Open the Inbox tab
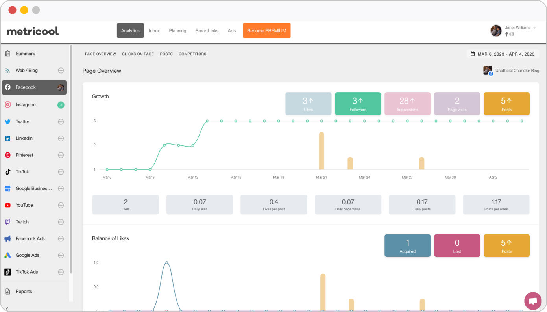Image resolution: width=547 pixels, height=312 pixels. coord(154,31)
